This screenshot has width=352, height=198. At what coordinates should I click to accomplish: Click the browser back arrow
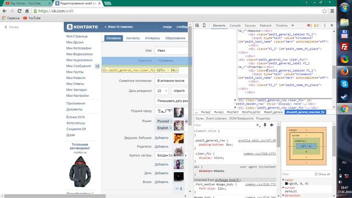[x=4, y=11]
